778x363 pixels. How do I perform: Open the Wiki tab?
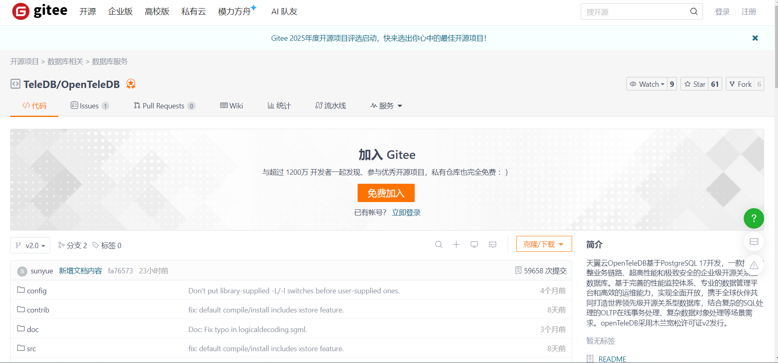(232, 106)
